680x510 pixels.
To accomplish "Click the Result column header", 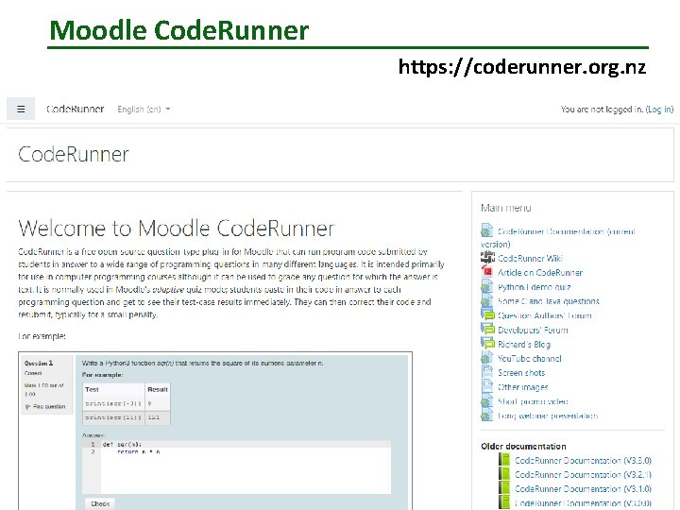I will (158, 389).
